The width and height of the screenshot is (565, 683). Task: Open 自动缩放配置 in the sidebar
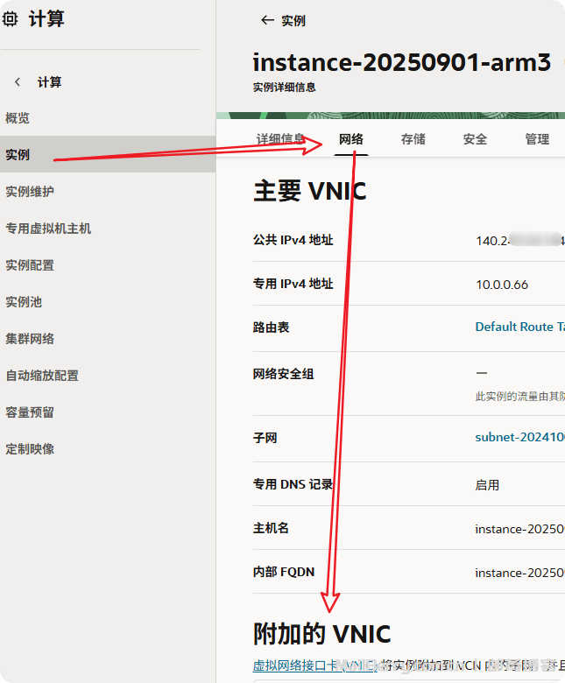[42, 376]
